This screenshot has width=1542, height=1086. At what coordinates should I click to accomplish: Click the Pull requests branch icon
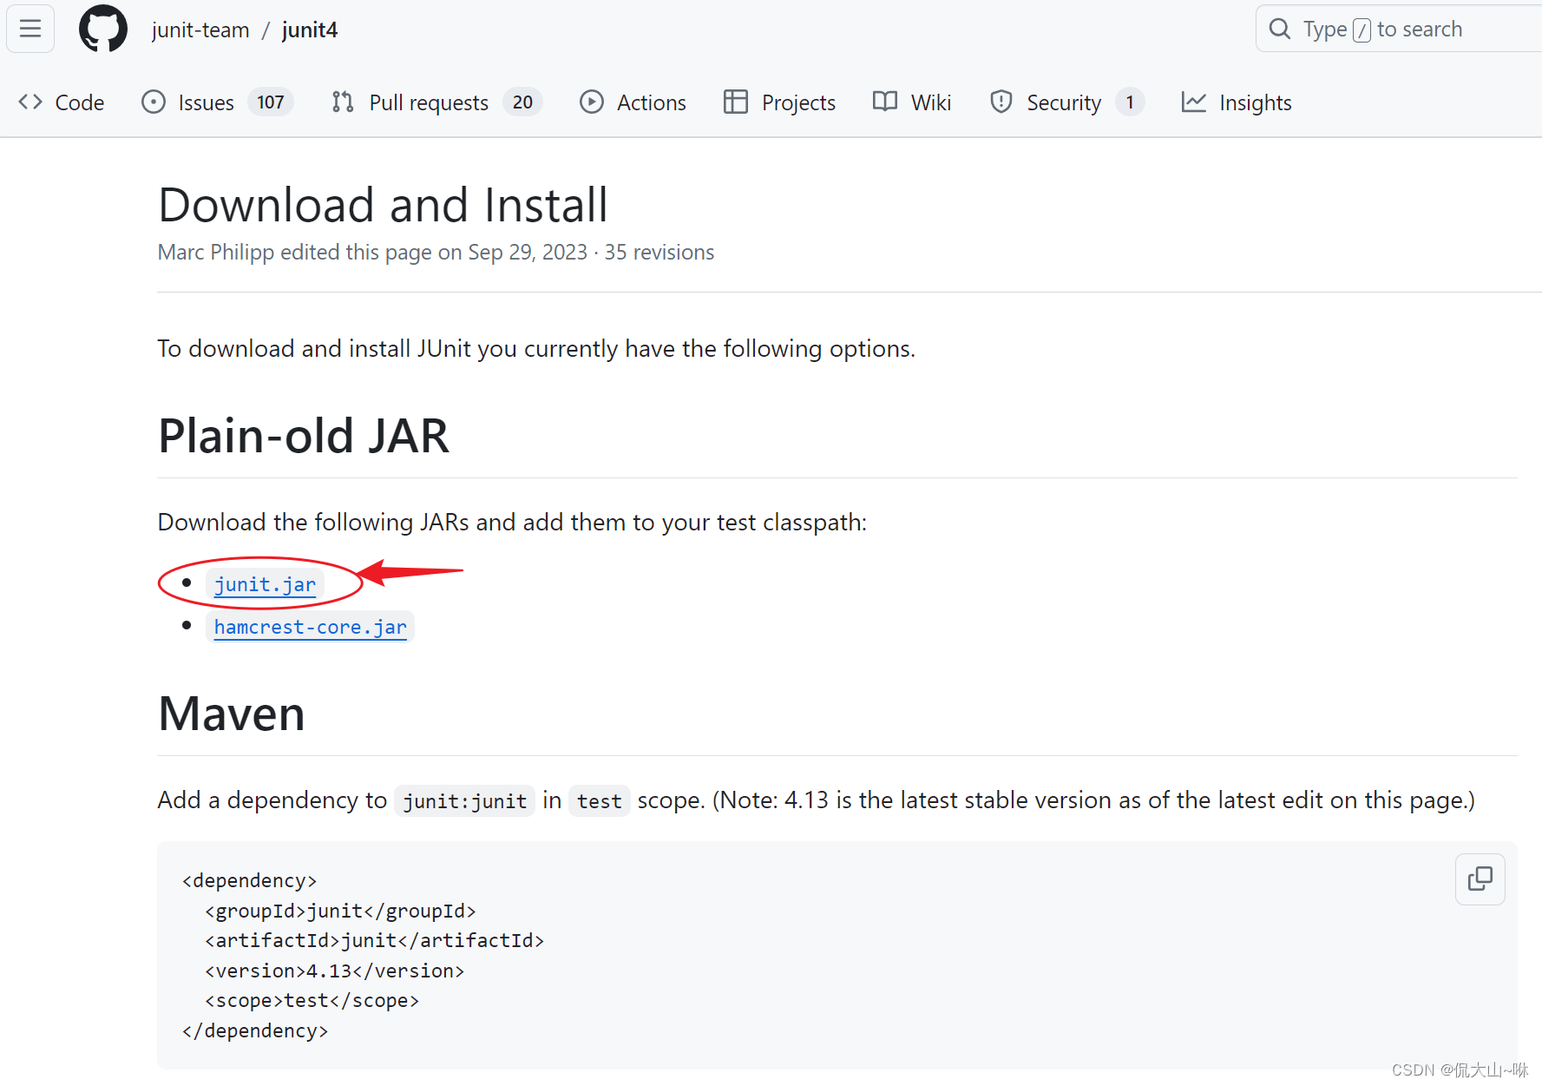pos(343,102)
